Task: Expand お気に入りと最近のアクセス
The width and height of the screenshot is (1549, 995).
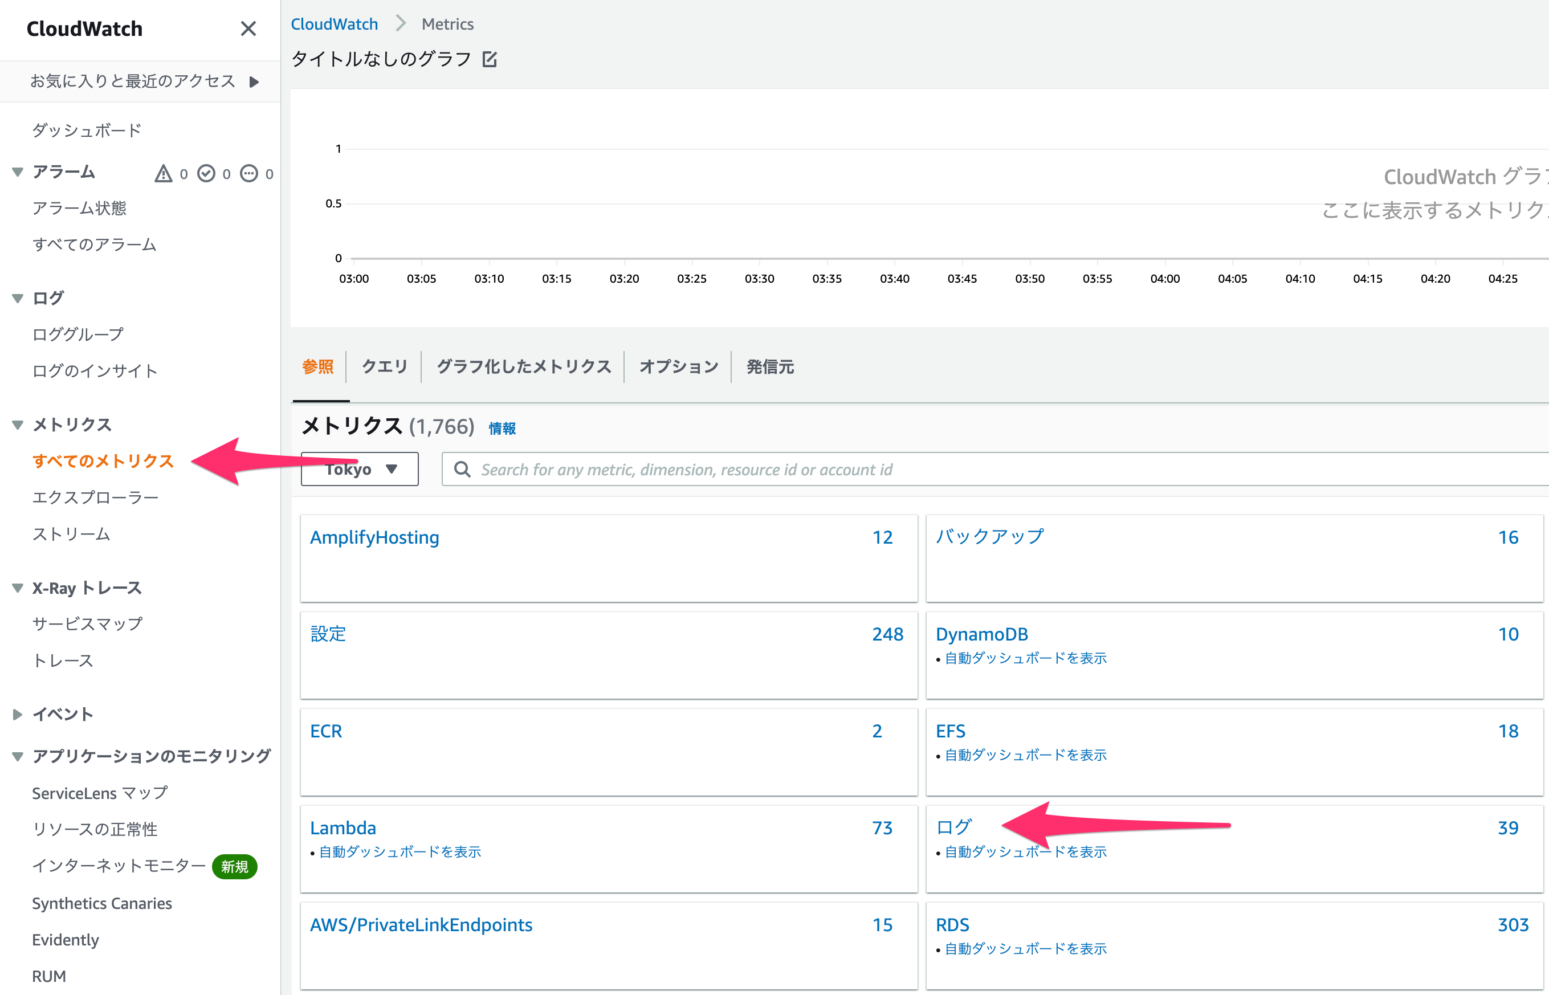Action: [254, 81]
